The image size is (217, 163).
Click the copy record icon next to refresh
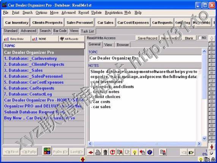pos(120,152)
